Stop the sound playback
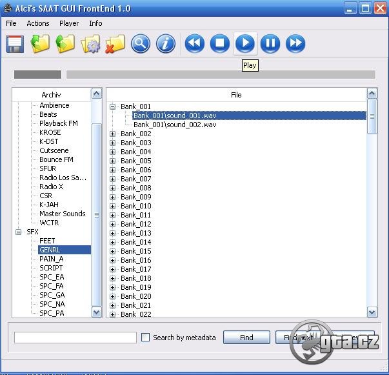The image size is (389, 375). [219, 44]
